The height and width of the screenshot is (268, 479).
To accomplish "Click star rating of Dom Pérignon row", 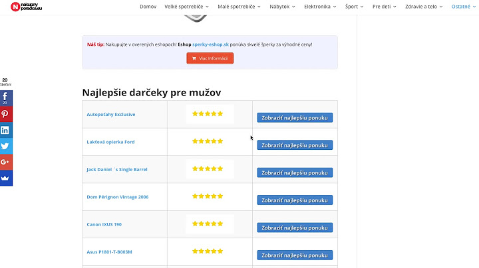I will [x=208, y=196].
